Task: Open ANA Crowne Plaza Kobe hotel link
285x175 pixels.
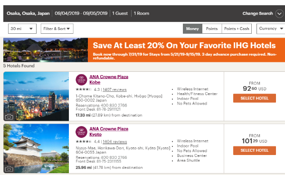Action: [109, 79]
